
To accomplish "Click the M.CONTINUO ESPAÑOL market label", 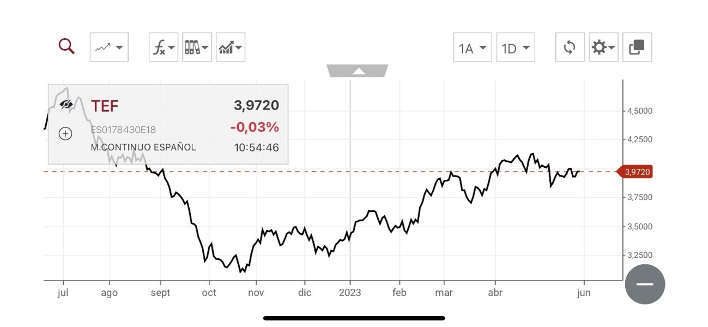I will [x=143, y=147].
